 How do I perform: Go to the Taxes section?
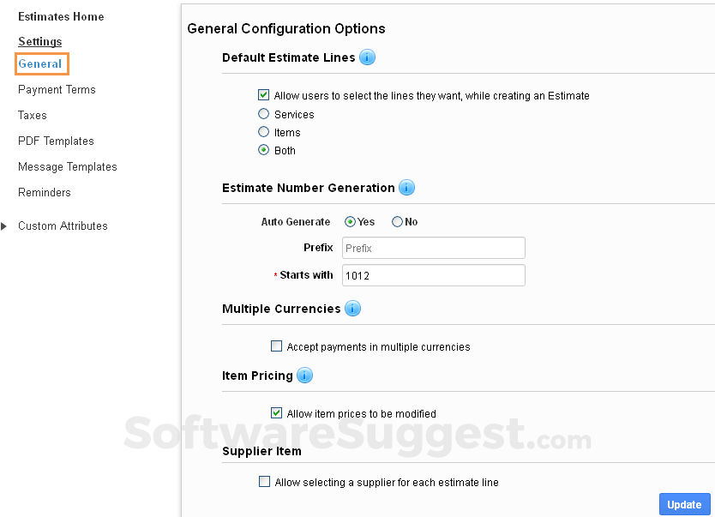click(32, 115)
